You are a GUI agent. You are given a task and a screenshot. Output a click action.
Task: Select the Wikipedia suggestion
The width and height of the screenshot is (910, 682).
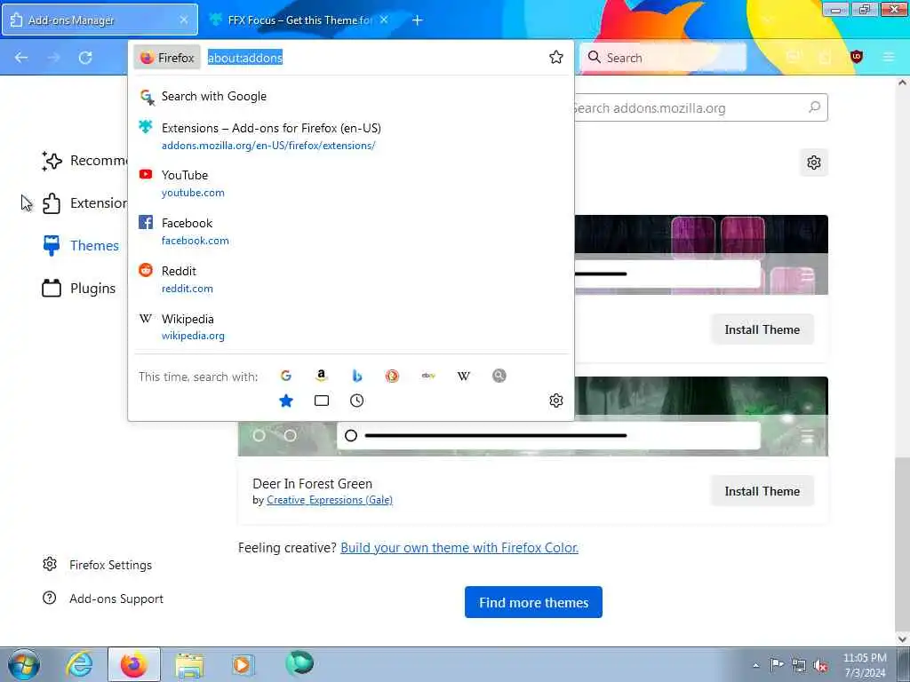[x=351, y=327]
